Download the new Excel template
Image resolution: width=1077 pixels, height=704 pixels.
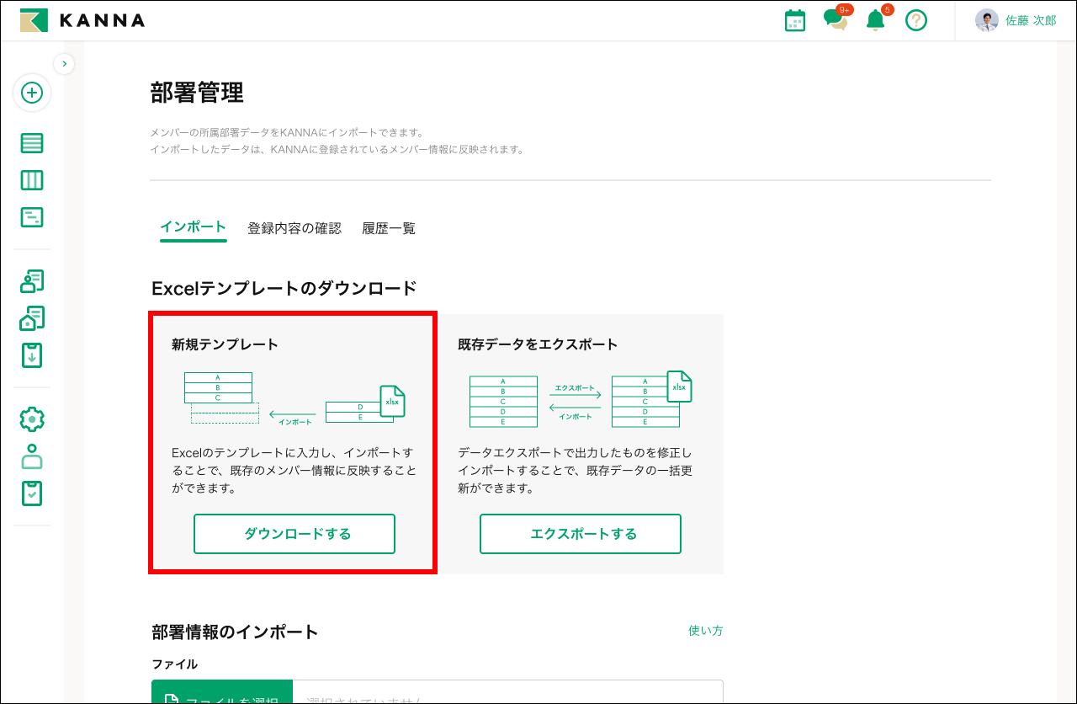(x=294, y=533)
